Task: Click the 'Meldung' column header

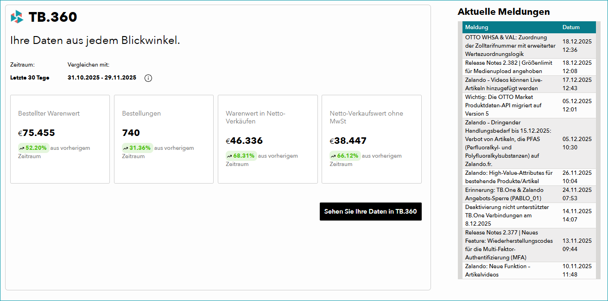Action: (476, 27)
